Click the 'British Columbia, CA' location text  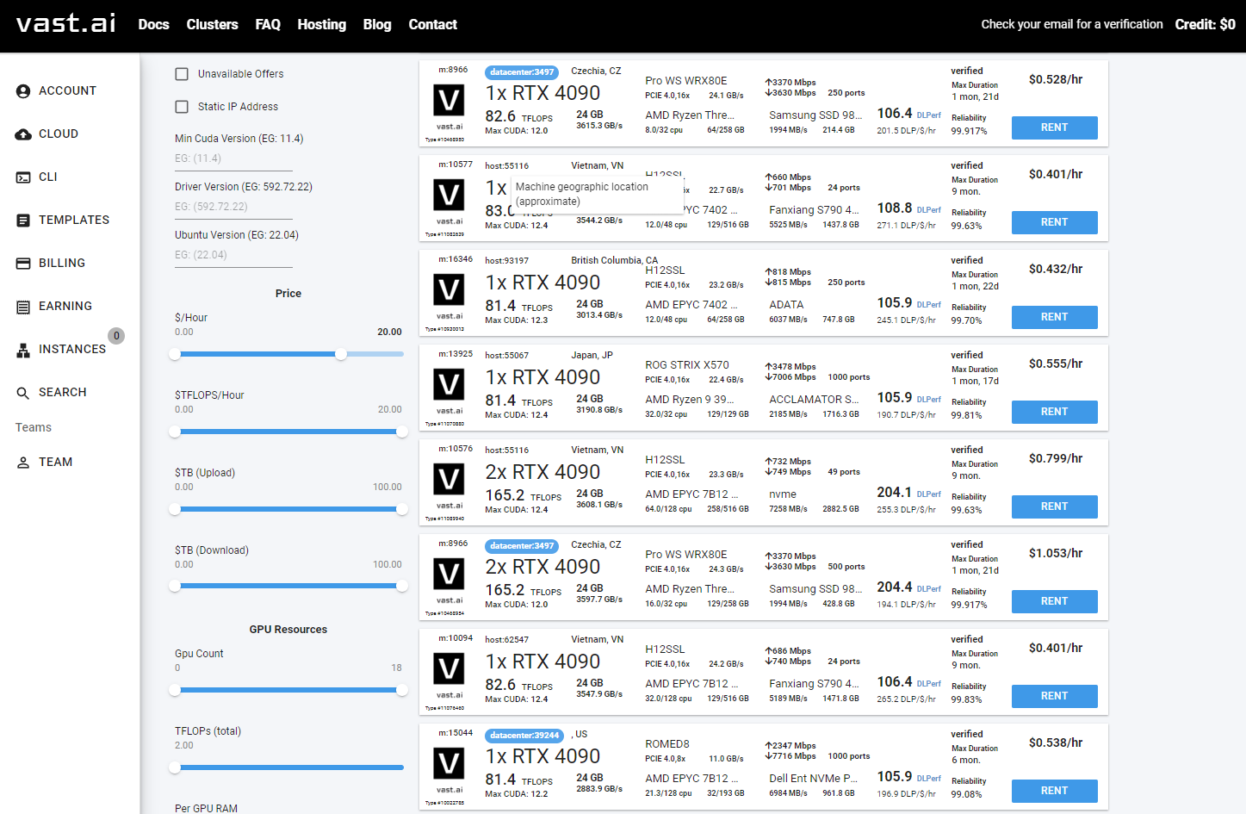[614, 260]
